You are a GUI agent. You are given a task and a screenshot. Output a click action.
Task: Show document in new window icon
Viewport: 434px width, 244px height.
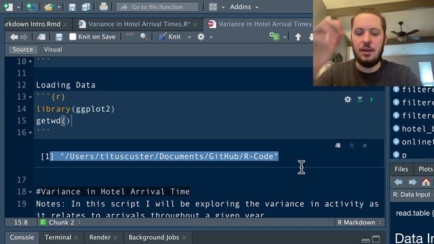click(x=41, y=37)
